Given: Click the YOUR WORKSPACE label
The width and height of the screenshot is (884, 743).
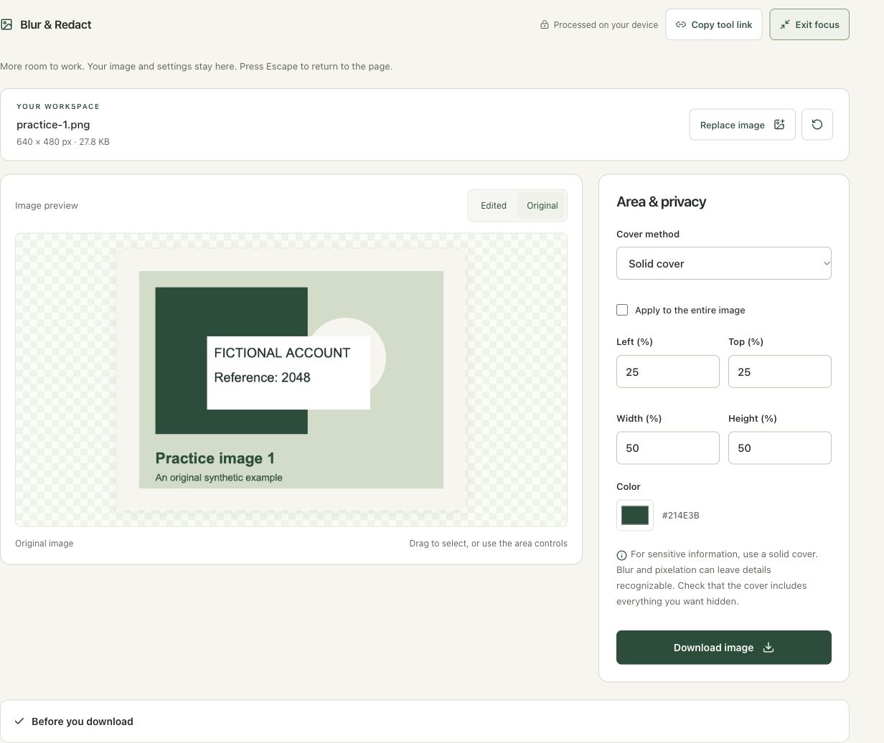Looking at the screenshot, I should (x=58, y=106).
